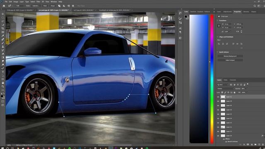The width and height of the screenshot is (265, 149).
Task: Switch to the Channels tab
Action: (x=233, y=80)
